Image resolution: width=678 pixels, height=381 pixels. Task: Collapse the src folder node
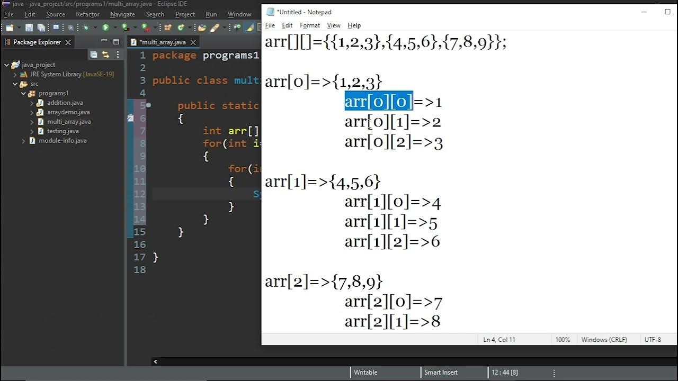click(15, 84)
